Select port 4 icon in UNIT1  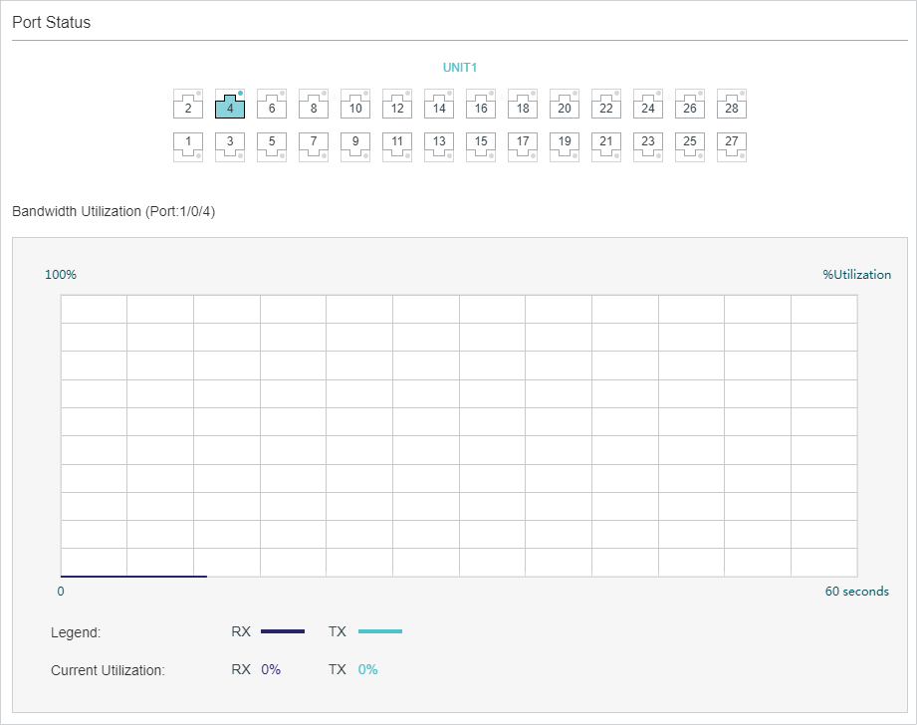(230, 105)
